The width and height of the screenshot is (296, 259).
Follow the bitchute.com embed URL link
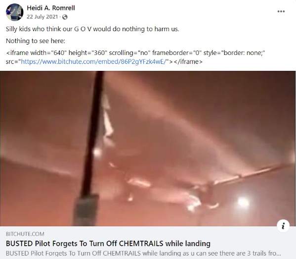94,62
